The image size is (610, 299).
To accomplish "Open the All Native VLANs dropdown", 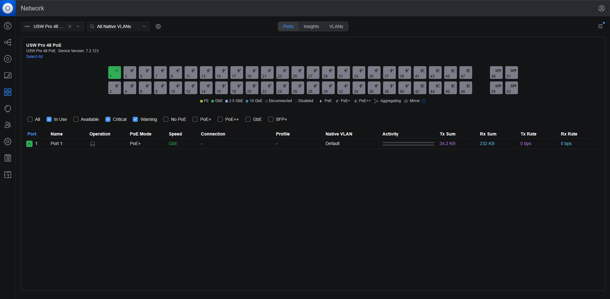I will 119,26.
